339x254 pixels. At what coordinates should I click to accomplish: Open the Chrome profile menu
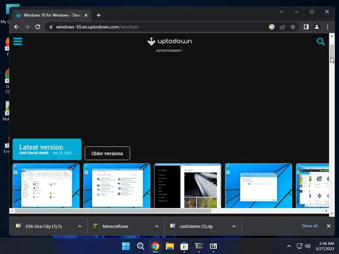point(317,27)
